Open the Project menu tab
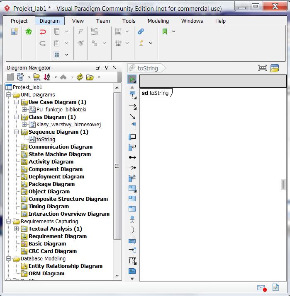Screen dimensions: 290x296 [x=19, y=21]
